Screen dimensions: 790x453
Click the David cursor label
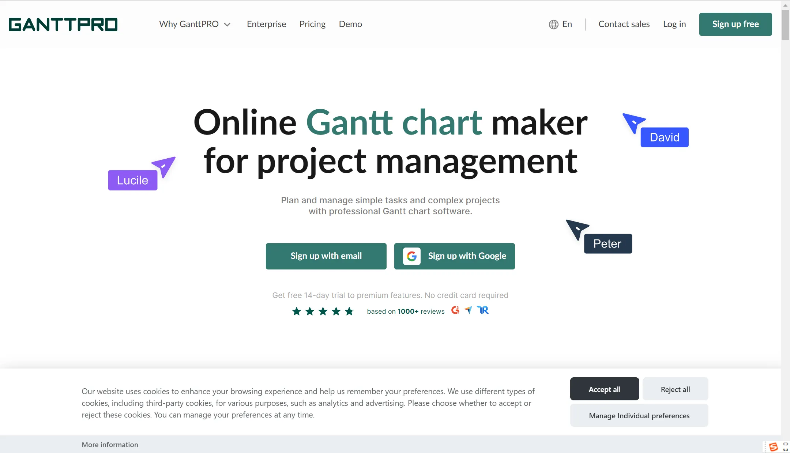pos(665,137)
